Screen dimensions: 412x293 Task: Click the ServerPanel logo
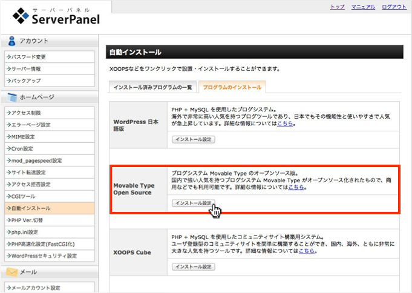click(56, 16)
